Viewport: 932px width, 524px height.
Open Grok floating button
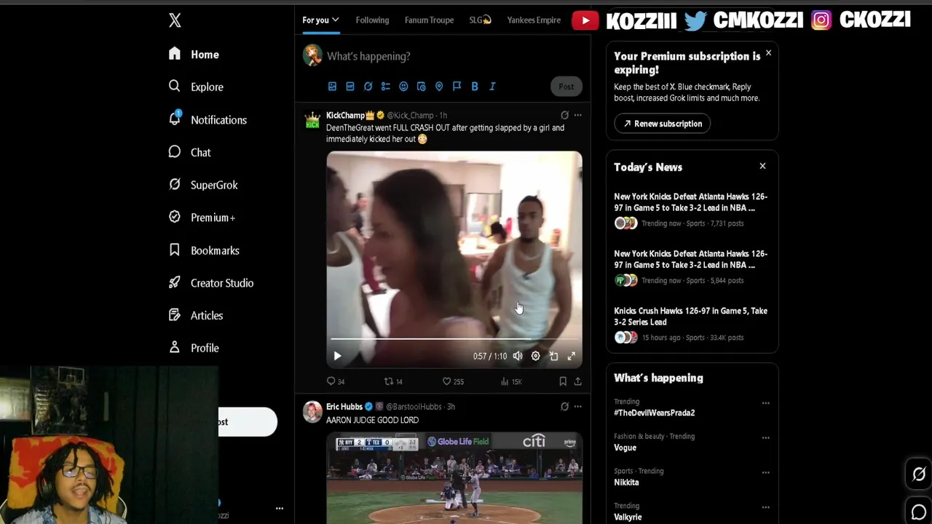point(919,475)
